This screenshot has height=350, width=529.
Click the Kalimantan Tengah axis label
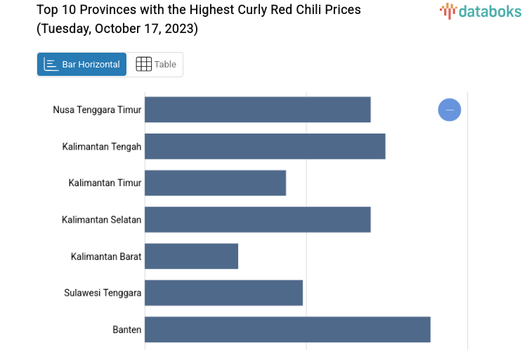(x=102, y=146)
